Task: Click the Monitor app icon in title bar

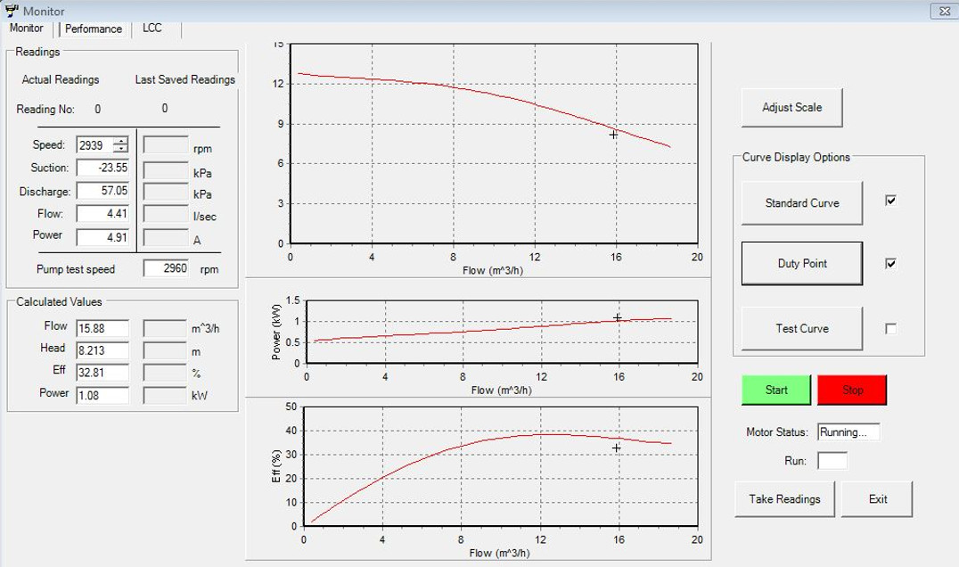Action: click(x=12, y=11)
